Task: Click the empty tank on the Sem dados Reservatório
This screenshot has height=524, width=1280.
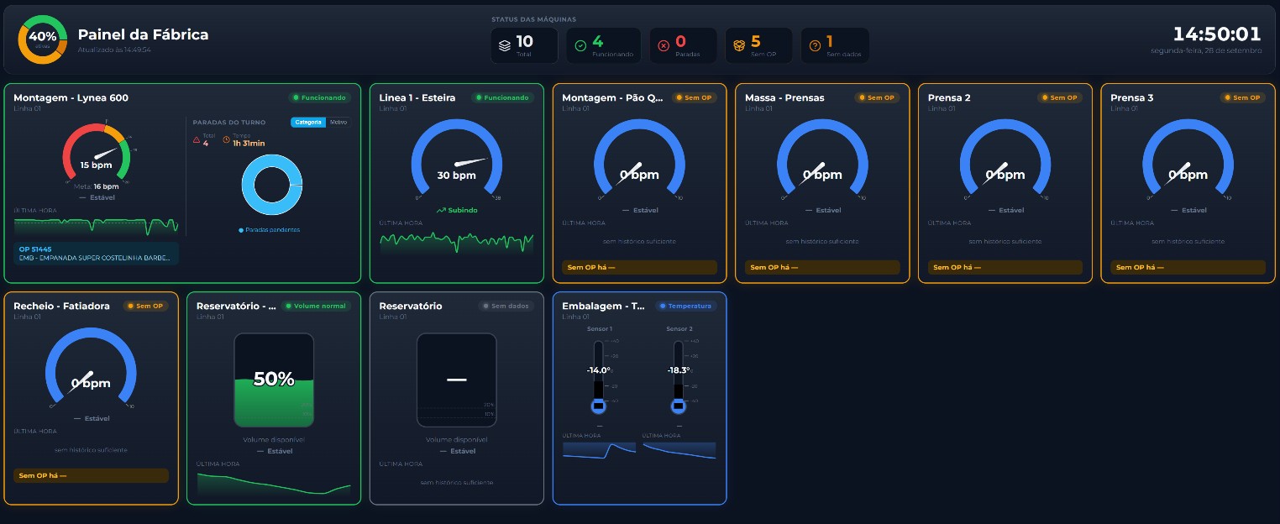Action: tap(457, 380)
